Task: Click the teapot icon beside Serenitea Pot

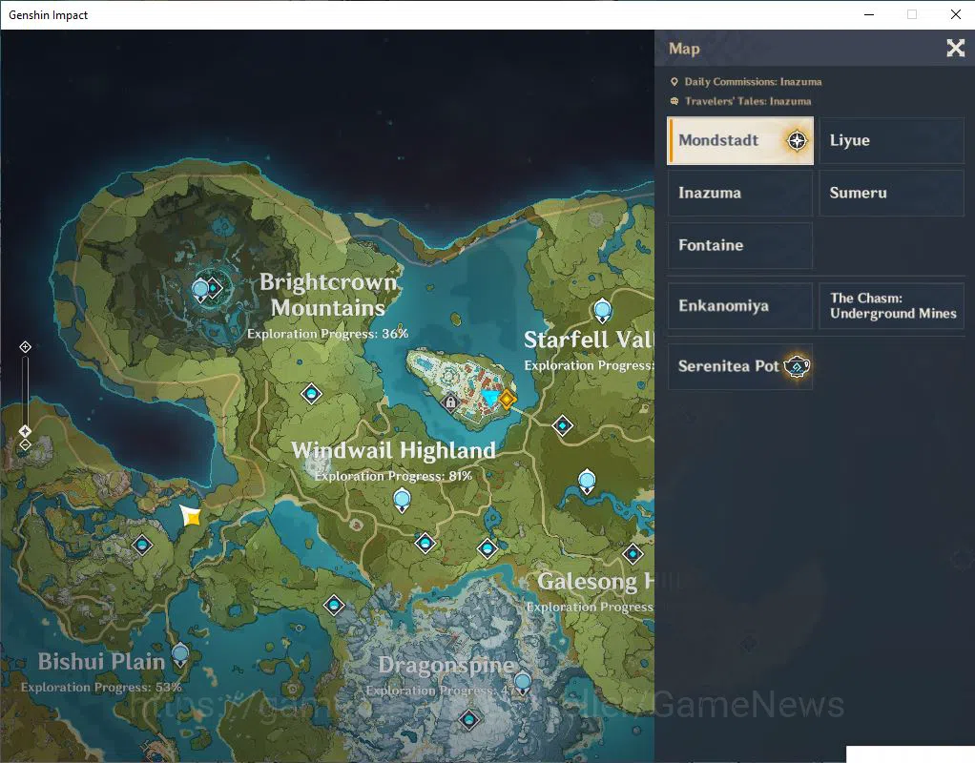Action: (797, 366)
